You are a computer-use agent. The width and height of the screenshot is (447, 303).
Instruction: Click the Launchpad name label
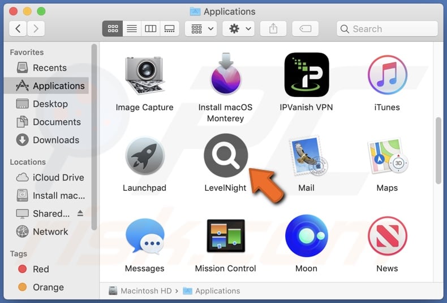pos(144,188)
